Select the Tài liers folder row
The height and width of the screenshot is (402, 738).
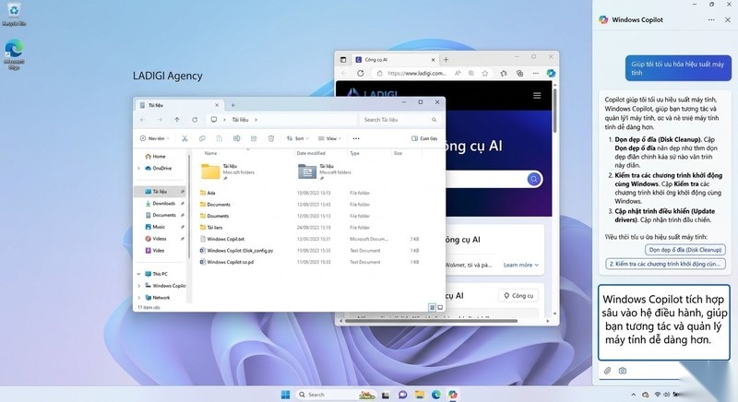311,228
